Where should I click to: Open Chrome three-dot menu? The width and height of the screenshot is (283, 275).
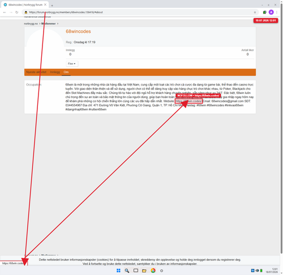click(277, 12)
